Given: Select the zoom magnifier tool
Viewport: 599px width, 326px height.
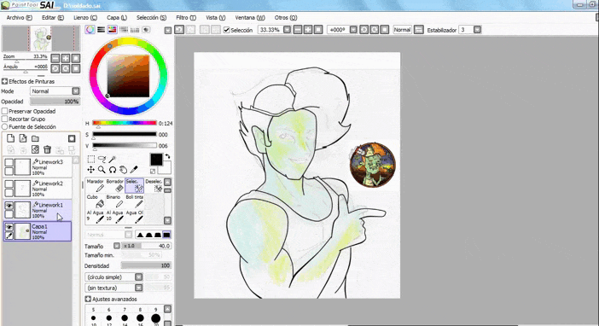Looking at the screenshot, I should [102, 170].
